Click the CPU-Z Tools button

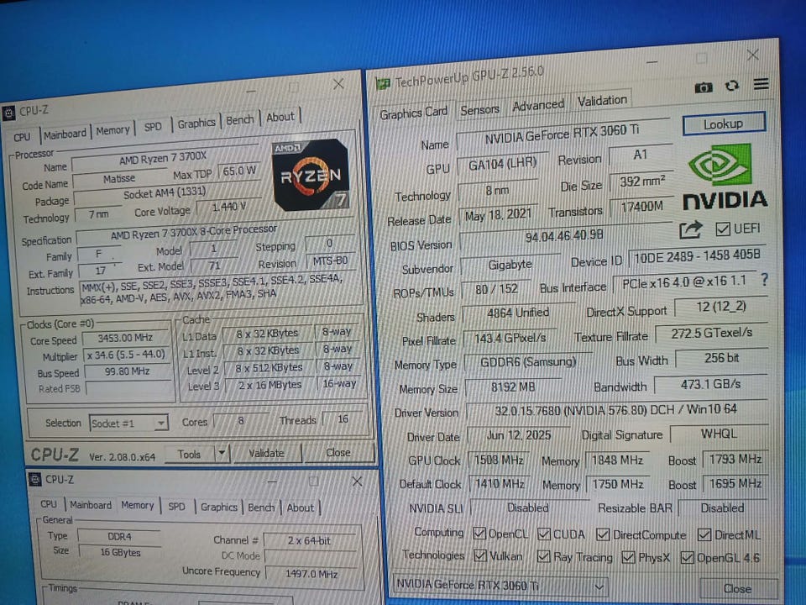(x=189, y=455)
